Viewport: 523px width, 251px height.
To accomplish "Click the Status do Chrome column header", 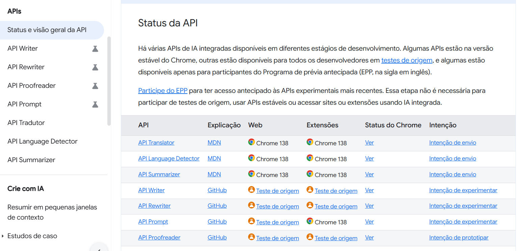I will (393, 125).
